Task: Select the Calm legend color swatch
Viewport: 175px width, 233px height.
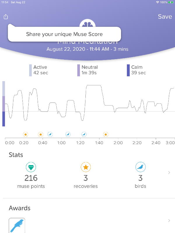Action: (x=128, y=70)
